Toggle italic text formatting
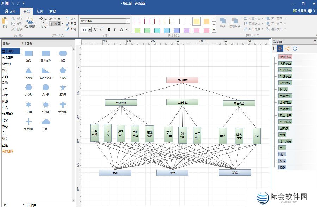This screenshot has height=207, width=317. (115, 30)
